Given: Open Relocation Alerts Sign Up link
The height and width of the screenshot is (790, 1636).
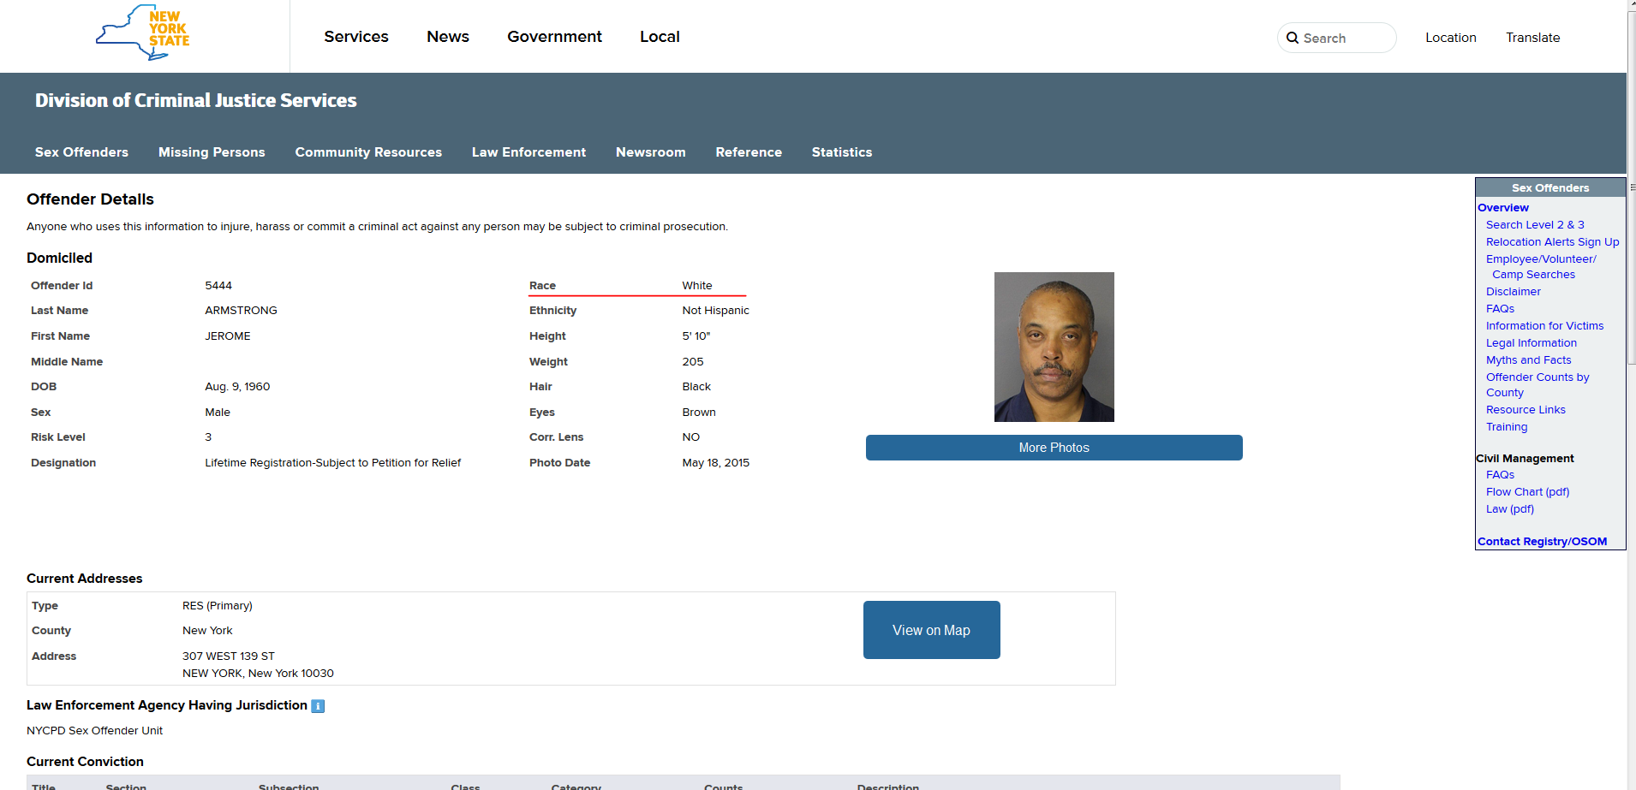Looking at the screenshot, I should click(1552, 242).
